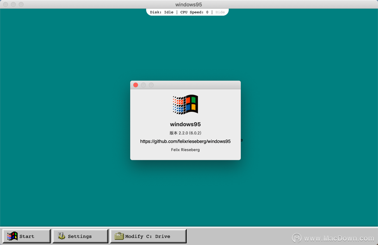
Task: Click the windows95 app name in dialog
Action: point(185,124)
